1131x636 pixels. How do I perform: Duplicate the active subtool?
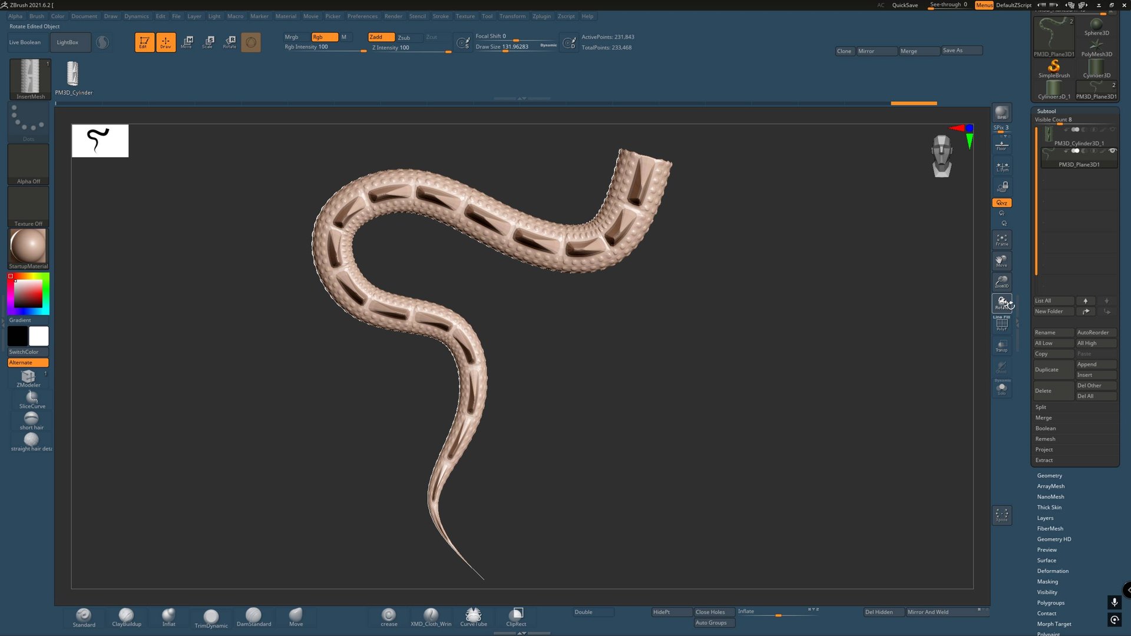click(1046, 369)
